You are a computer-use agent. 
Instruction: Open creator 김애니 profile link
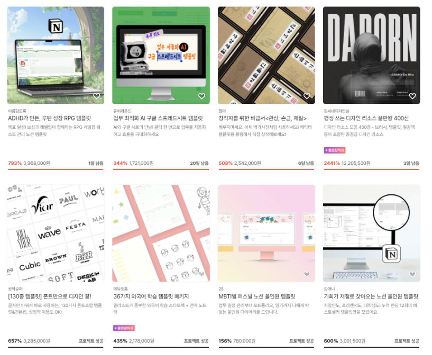pos(329,289)
